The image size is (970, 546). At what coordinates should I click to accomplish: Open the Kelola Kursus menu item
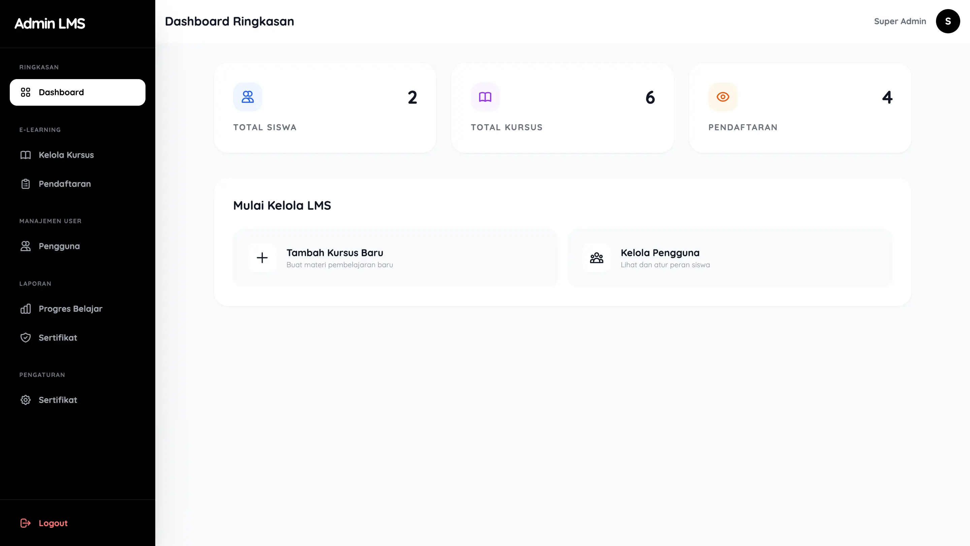[66, 155]
